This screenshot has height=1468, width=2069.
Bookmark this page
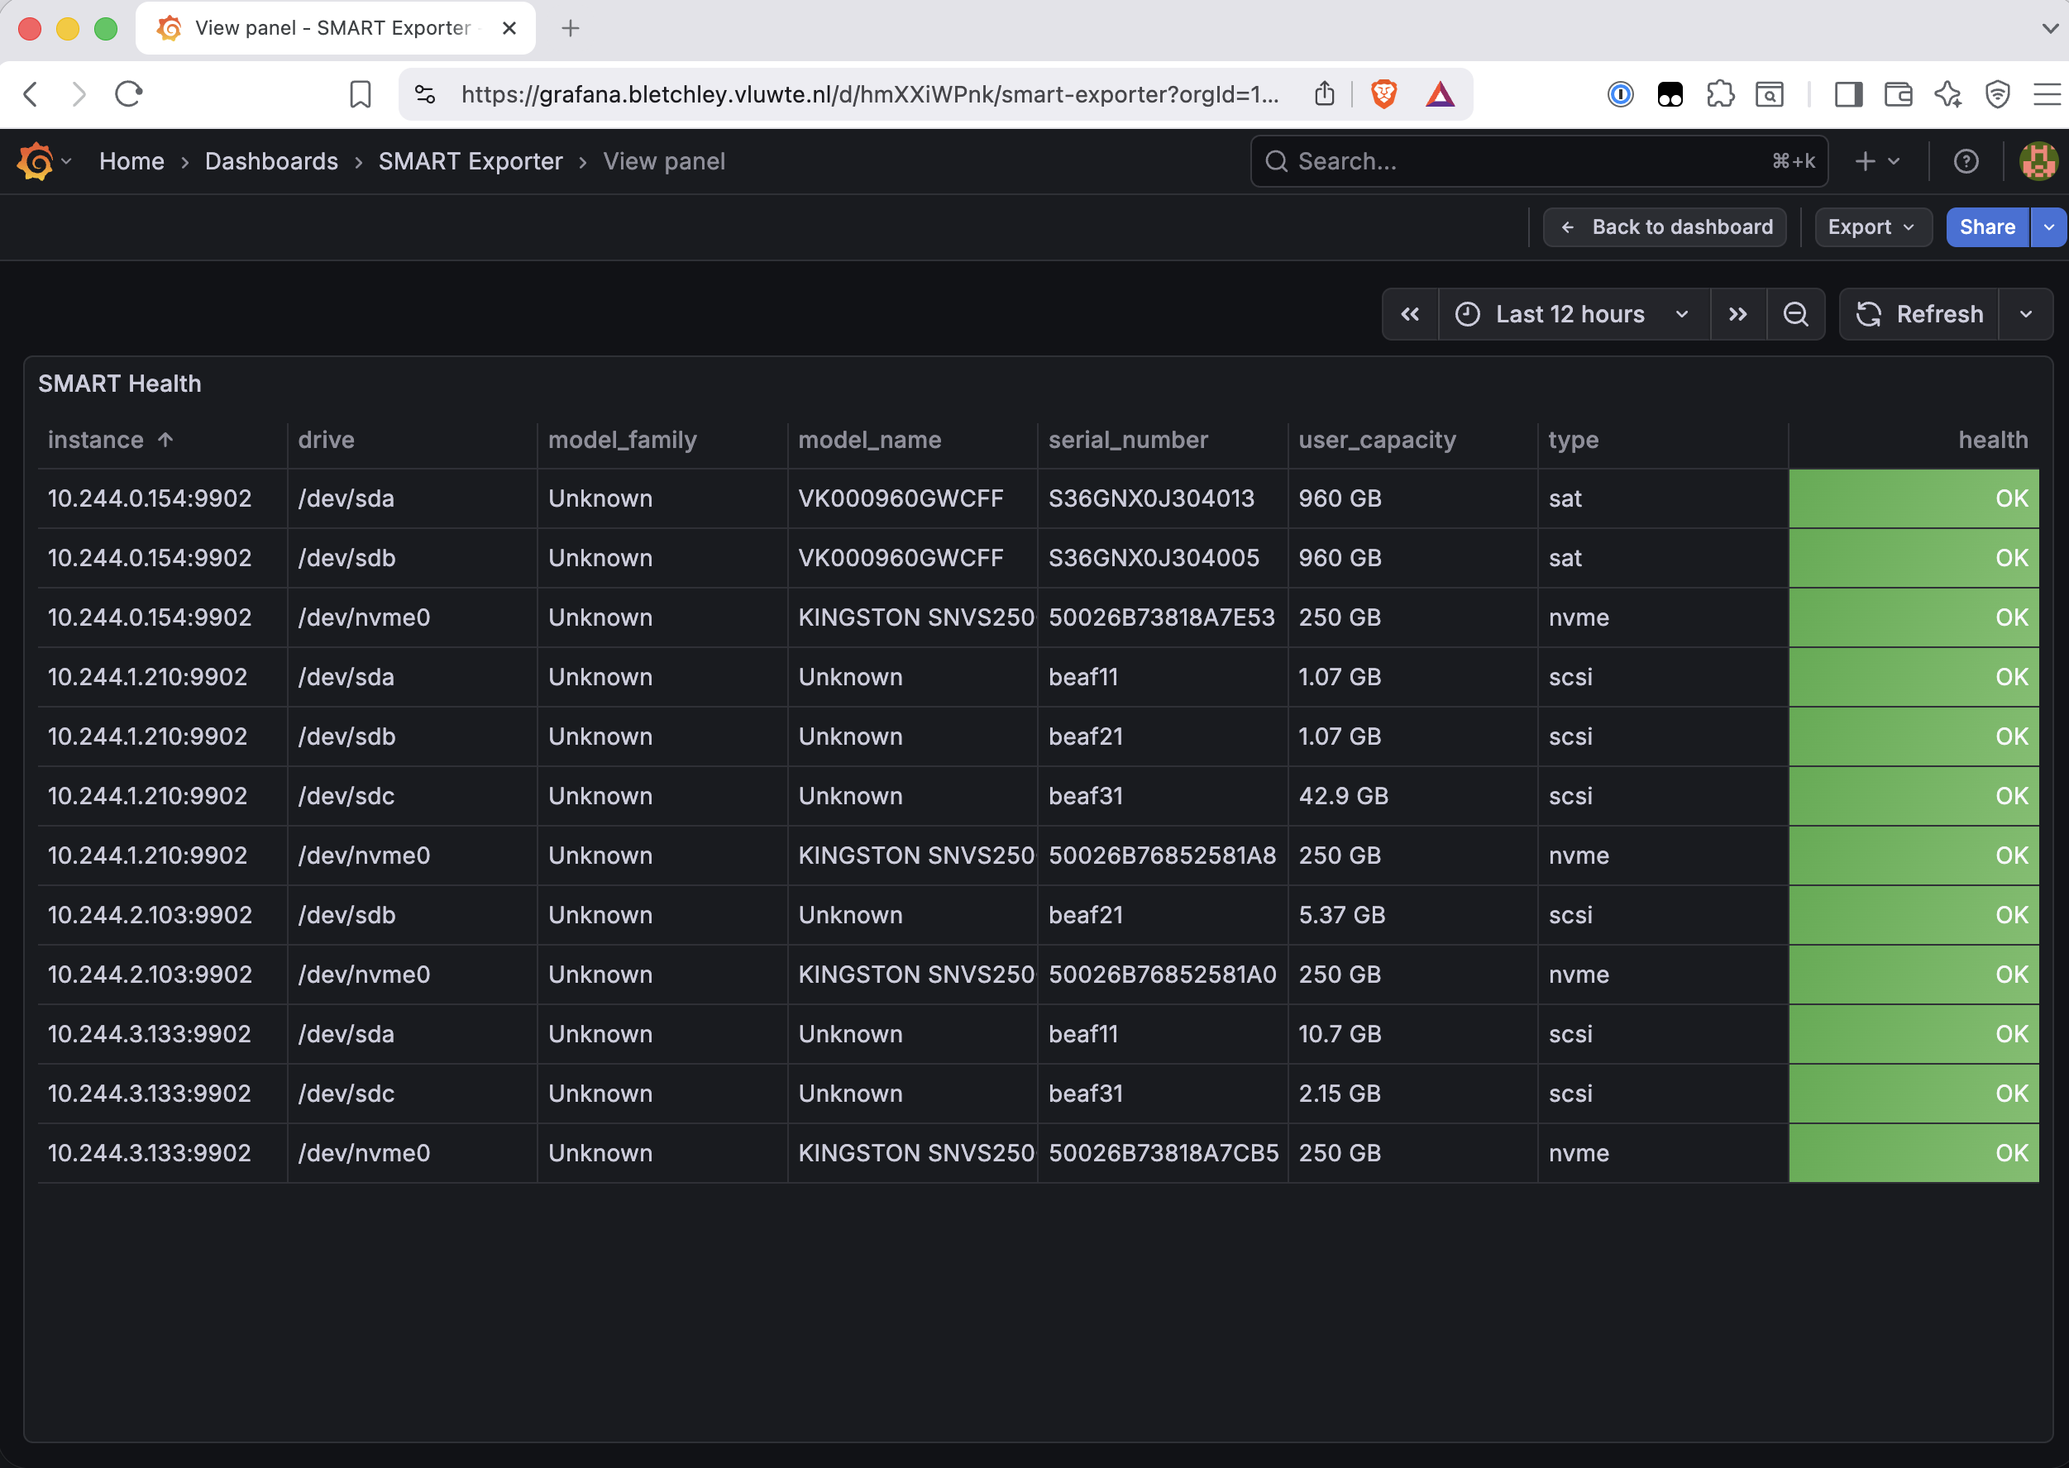(360, 94)
